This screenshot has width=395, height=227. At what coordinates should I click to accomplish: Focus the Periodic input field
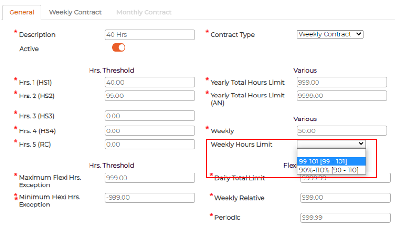pos(345,217)
